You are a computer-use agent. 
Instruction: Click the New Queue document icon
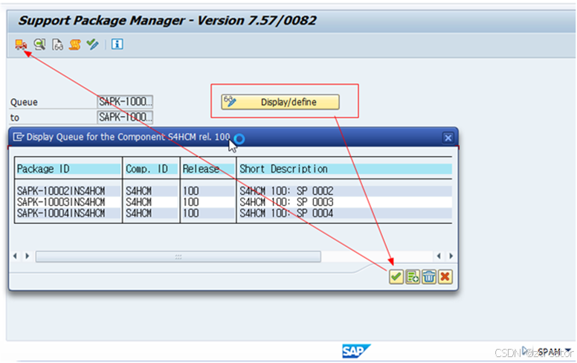click(413, 277)
